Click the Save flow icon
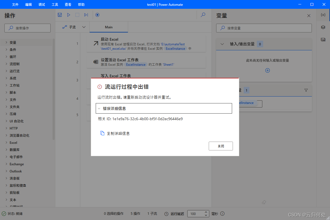This screenshot has width=330, height=220. tap(60, 15)
